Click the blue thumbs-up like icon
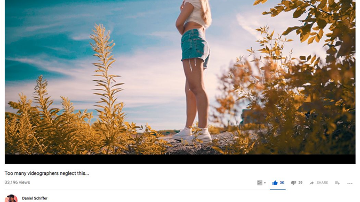 [x=275, y=182]
